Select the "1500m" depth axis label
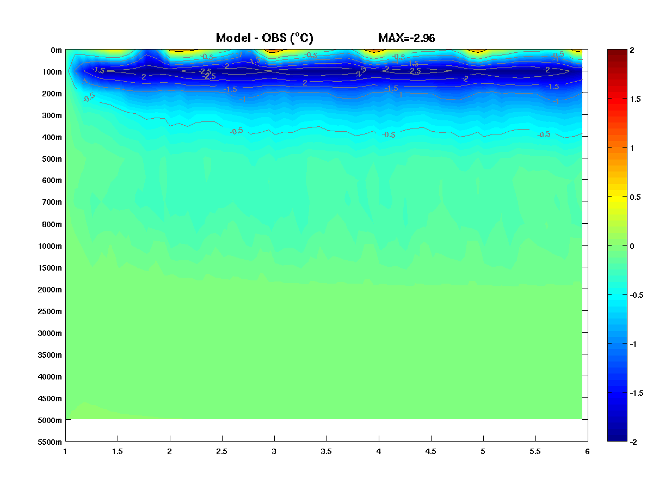This screenshot has width=653, height=490. coord(50,268)
